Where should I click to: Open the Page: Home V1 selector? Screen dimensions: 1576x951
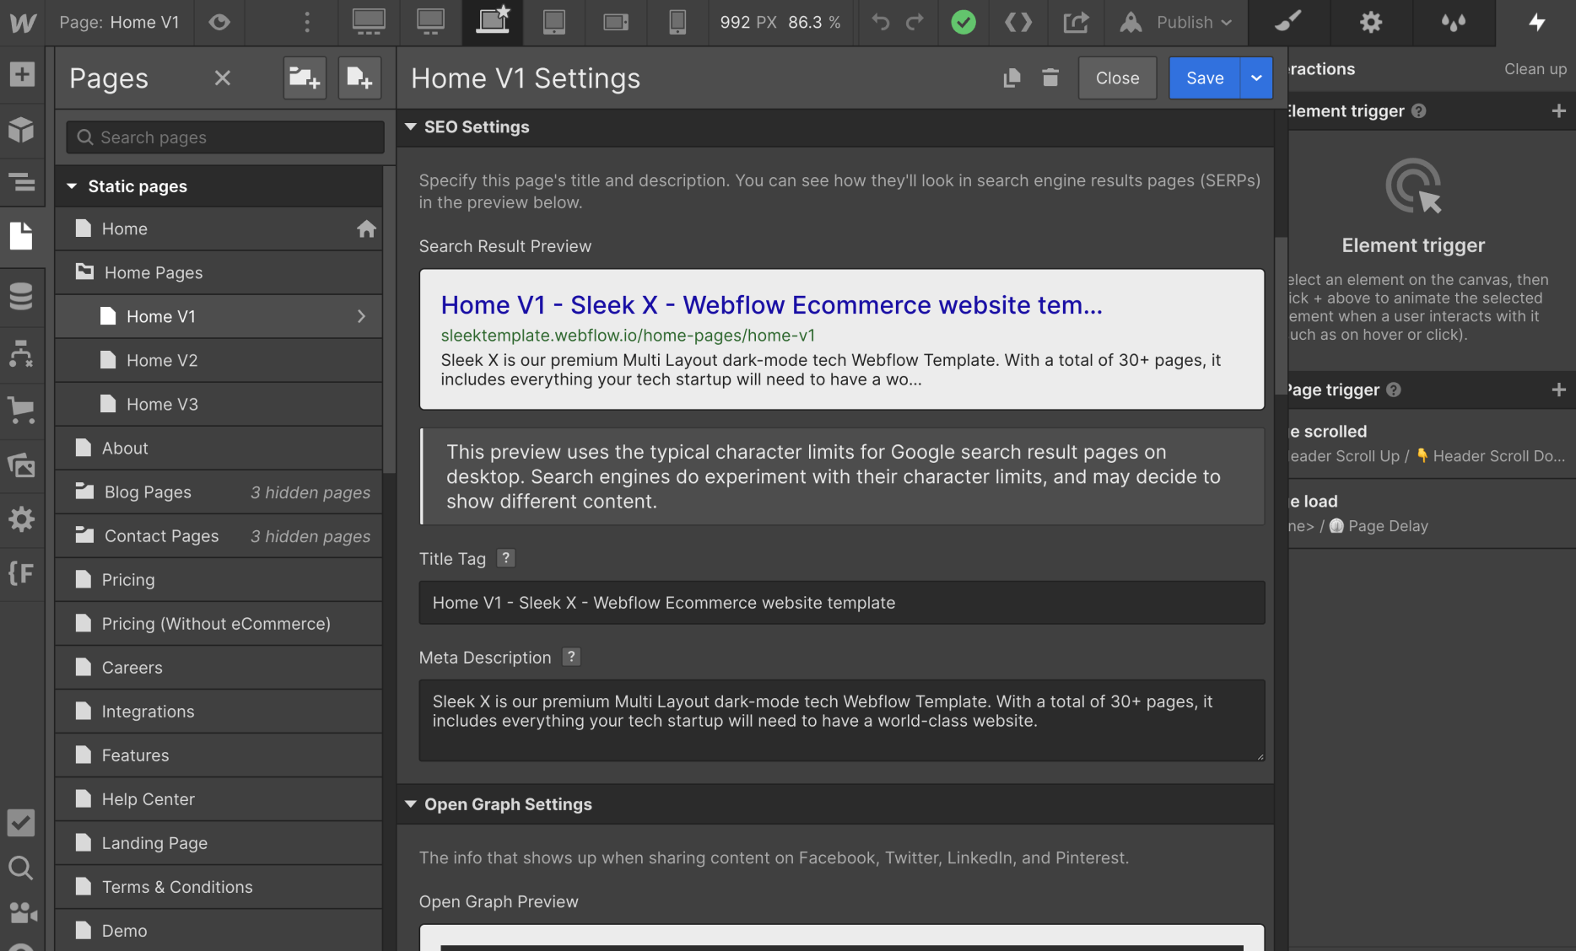(121, 23)
